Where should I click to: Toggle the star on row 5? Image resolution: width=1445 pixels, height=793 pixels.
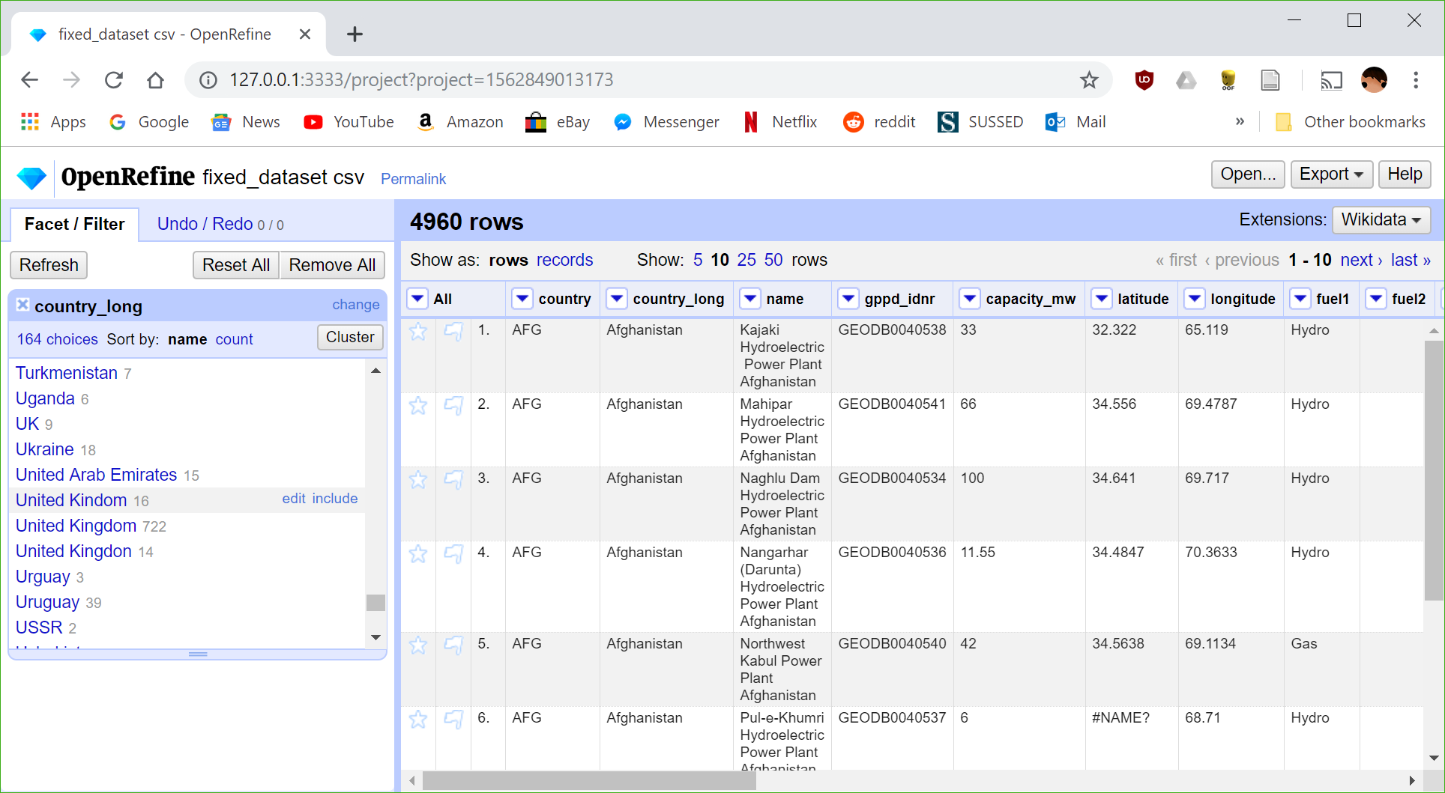418,645
